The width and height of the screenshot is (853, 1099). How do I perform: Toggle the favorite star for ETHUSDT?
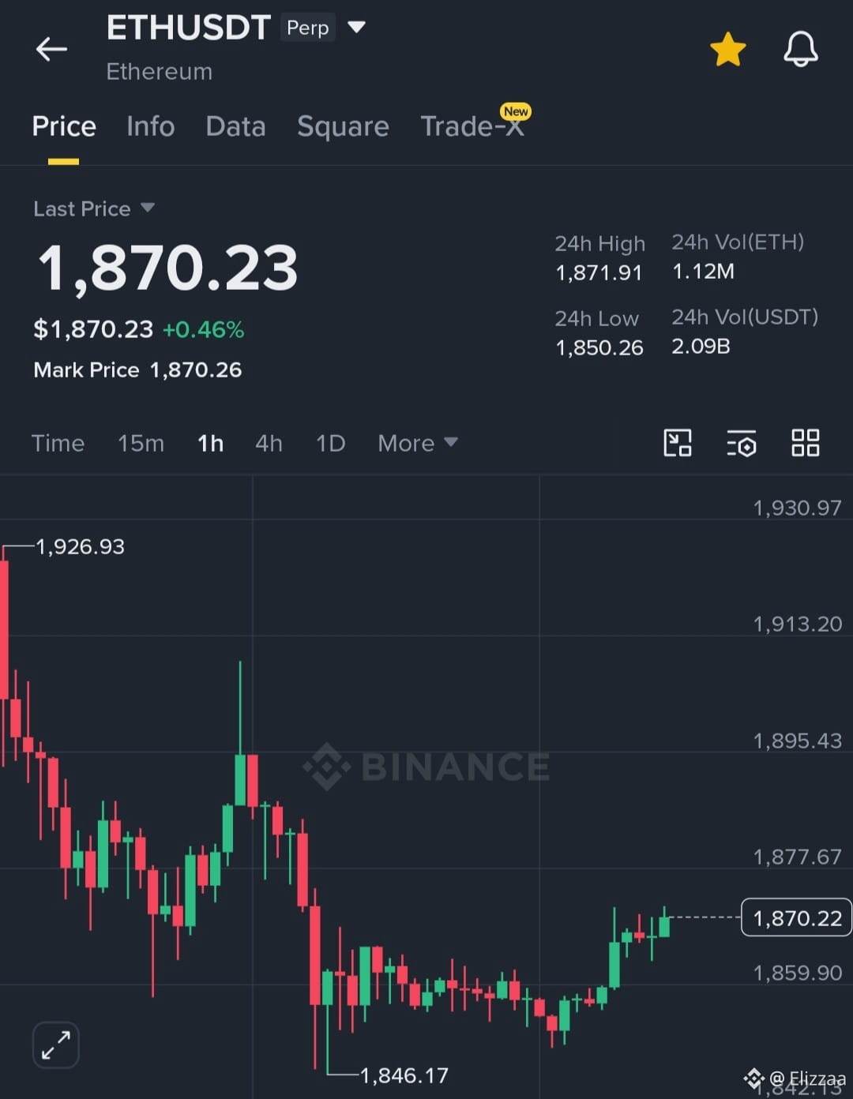click(x=727, y=50)
